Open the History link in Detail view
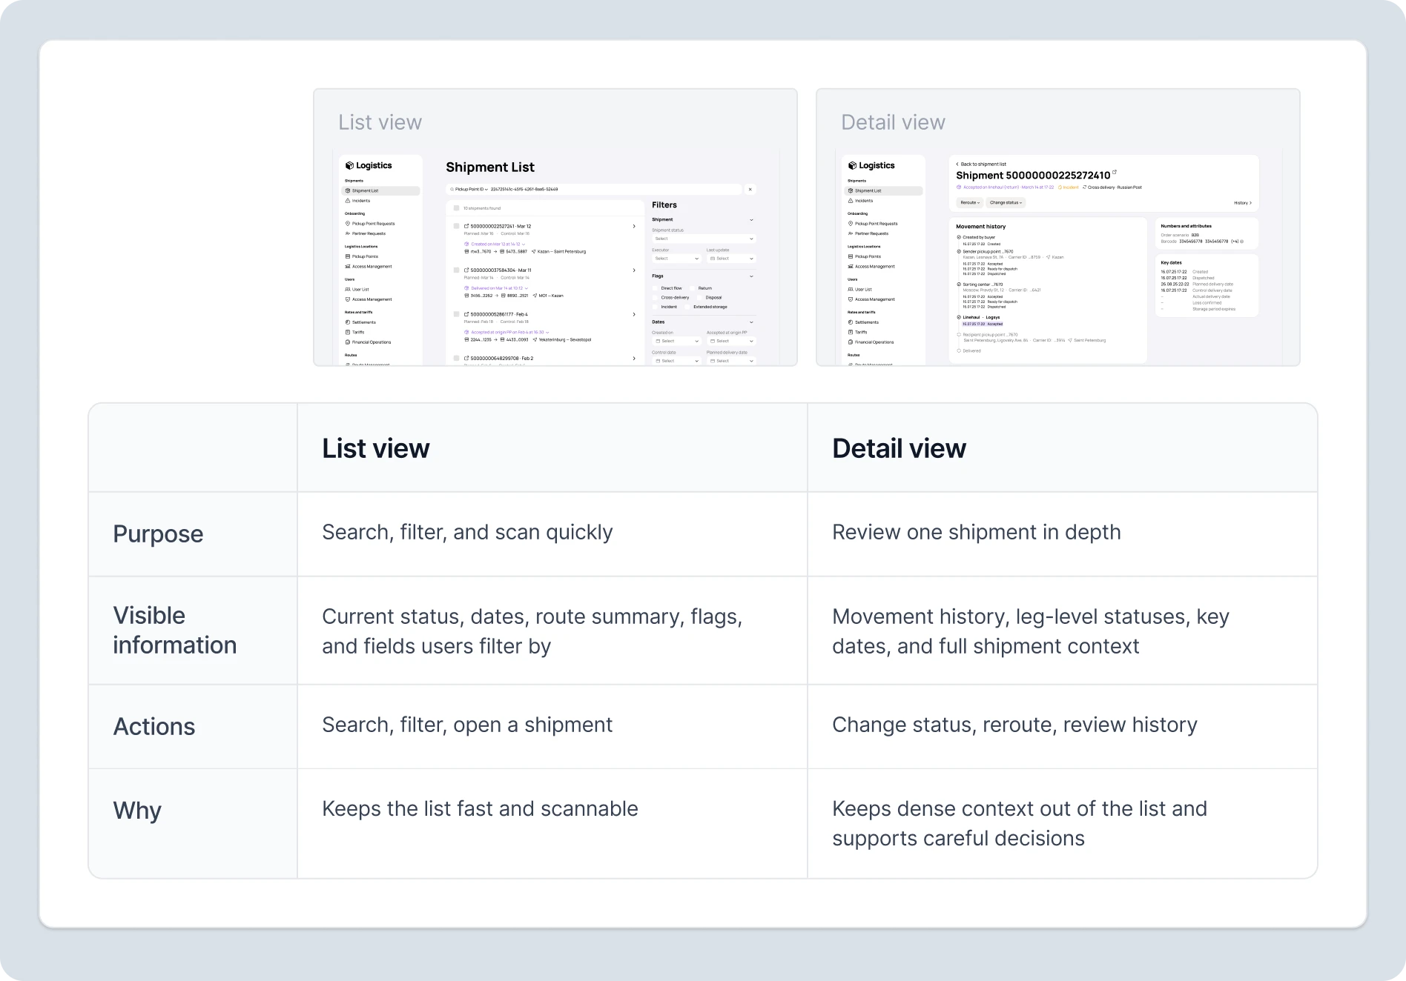Screen dimensions: 1406x981 (1243, 202)
